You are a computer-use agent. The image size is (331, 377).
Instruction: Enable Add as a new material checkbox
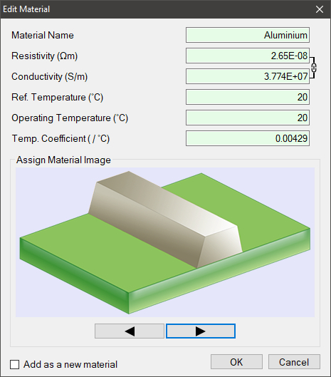[15, 364]
